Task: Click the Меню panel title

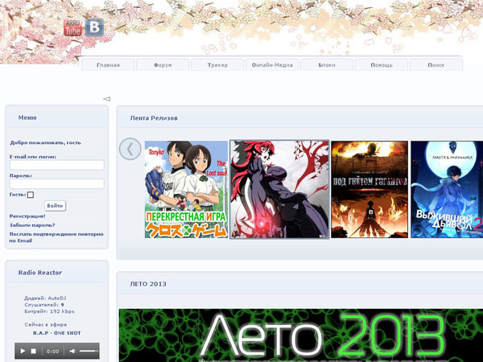Action: point(27,117)
